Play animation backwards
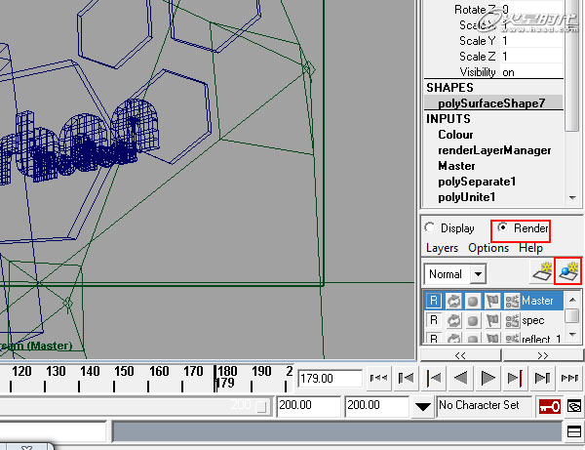This screenshot has width=585, height=450. [461, 378]
